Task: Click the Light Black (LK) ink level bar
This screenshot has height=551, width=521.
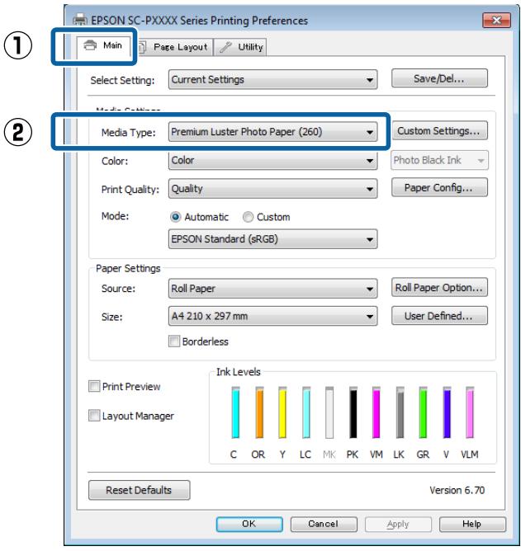Action: [400, 412]
